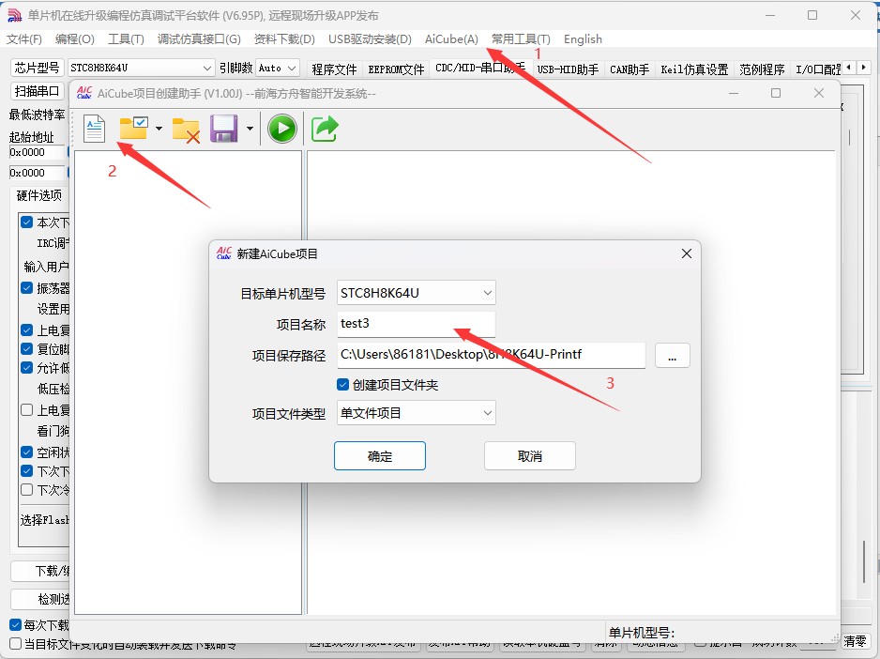880x659 pixels.
Task: Click the green export arrow icon
Action: point(325,129)
